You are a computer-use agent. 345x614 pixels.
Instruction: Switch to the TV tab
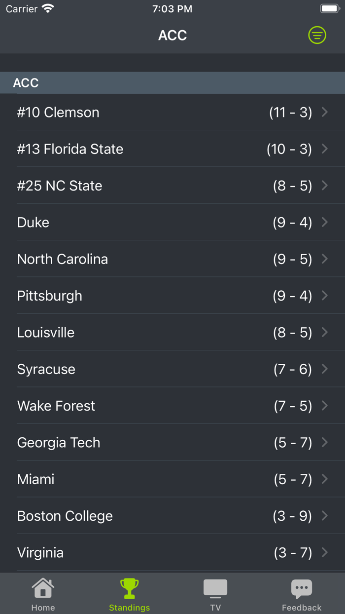coord(215,593)
